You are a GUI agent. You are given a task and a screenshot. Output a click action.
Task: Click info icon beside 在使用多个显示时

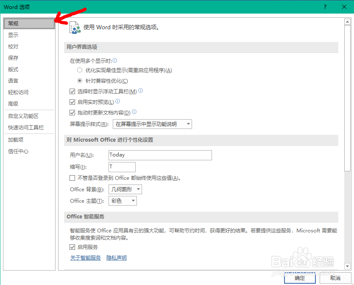point(115,60)
